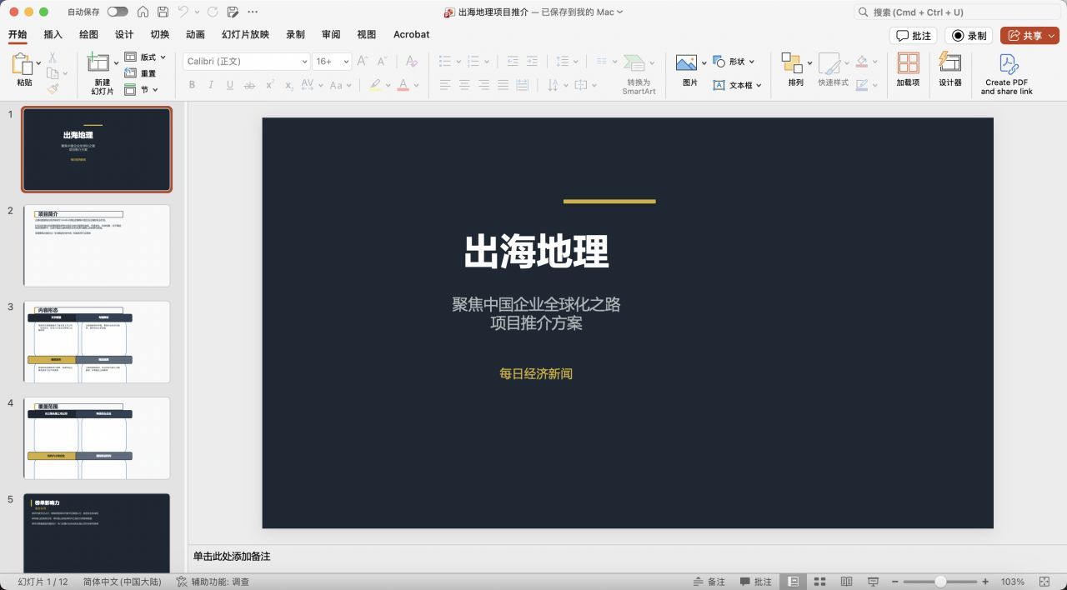Click the 加载项 add-ins icon
This screenshot has width=1067, height=590.
click(x=908, y=64)
